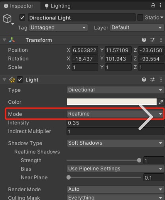The height and width of the screenshot is (200, 165).
Task: Open Light component help icon
Action: coord(144,80)
